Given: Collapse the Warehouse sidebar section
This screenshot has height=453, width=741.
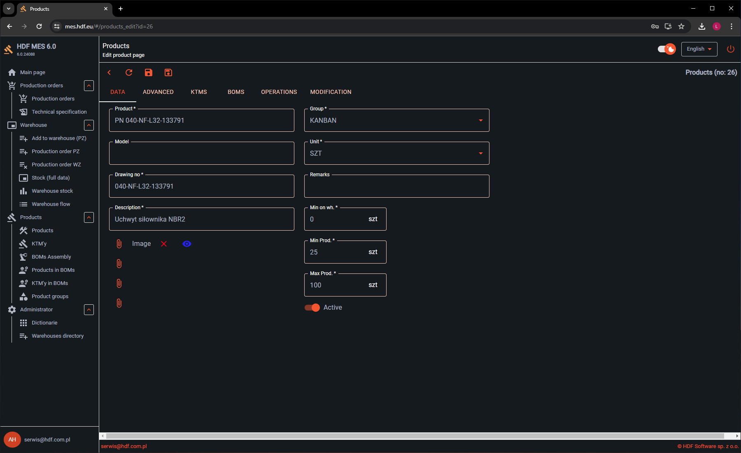Looking at the screenshot, I should point(89,125).
